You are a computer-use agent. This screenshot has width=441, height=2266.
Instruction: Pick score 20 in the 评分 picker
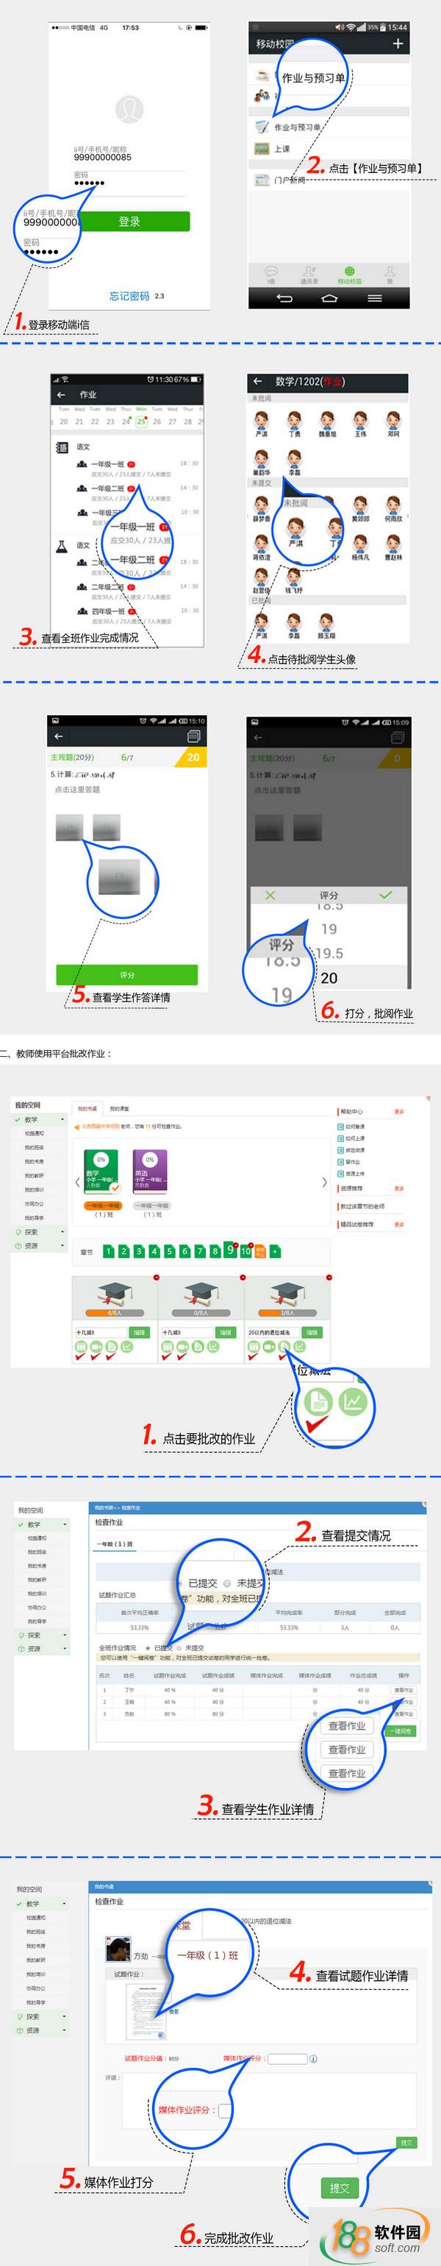pyautogui.click(x=329, y=977)
